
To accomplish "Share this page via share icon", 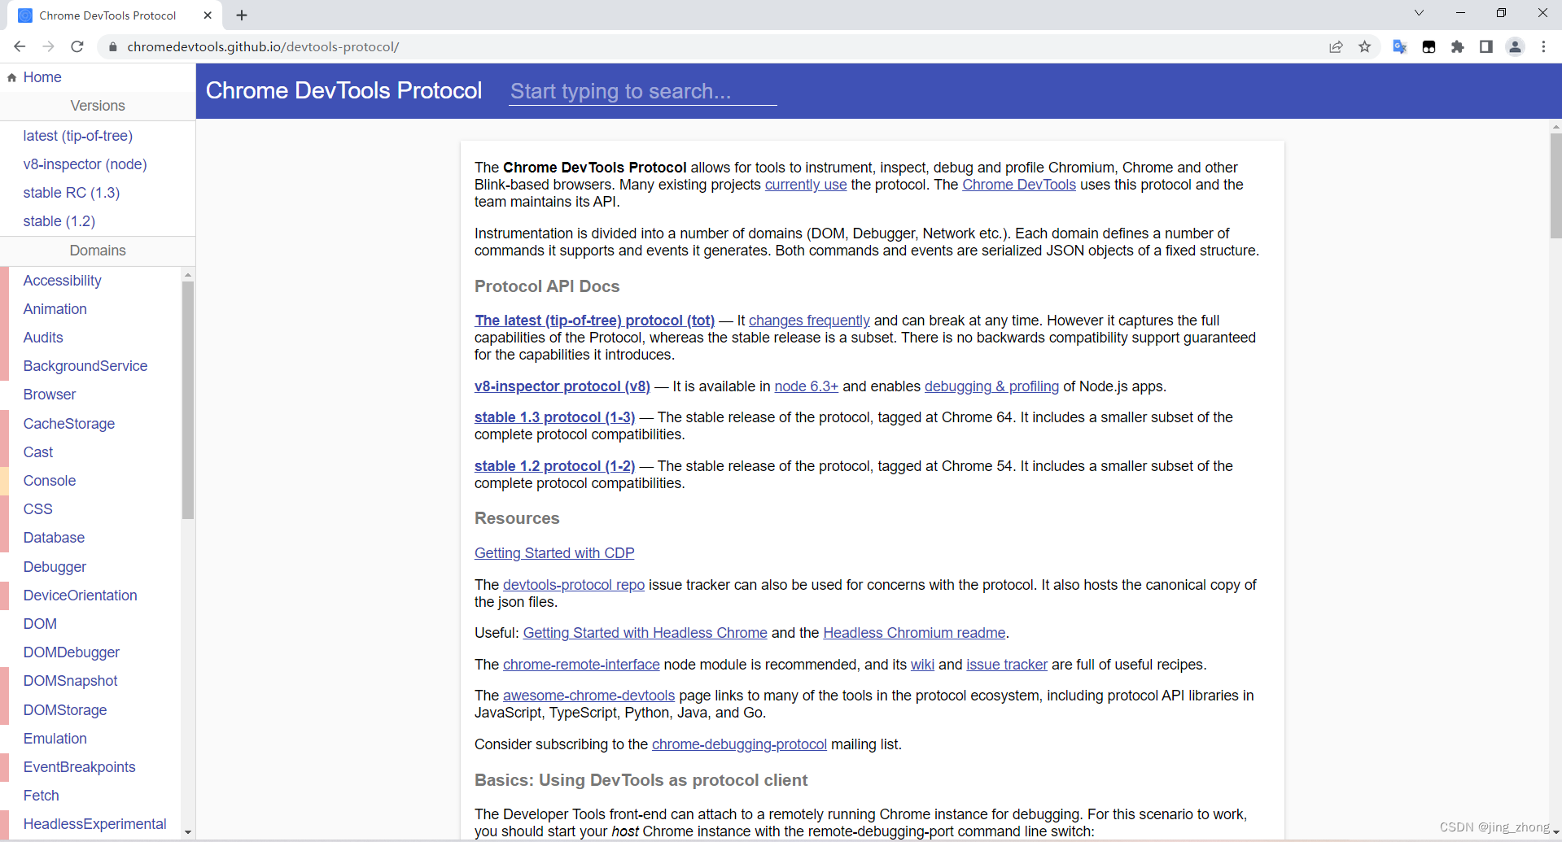I will (x=1336, y=46).
